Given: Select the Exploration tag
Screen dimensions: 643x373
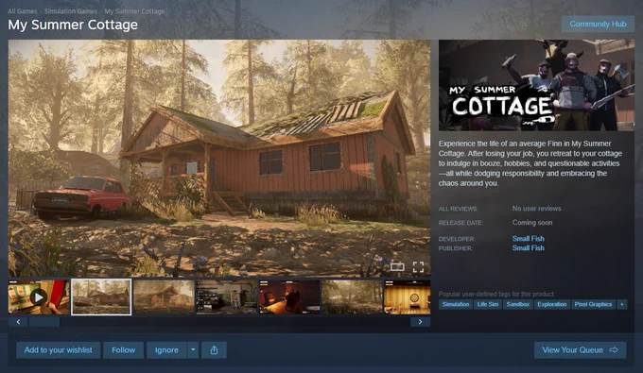Looking at the screenshot, I should (552, 304).
